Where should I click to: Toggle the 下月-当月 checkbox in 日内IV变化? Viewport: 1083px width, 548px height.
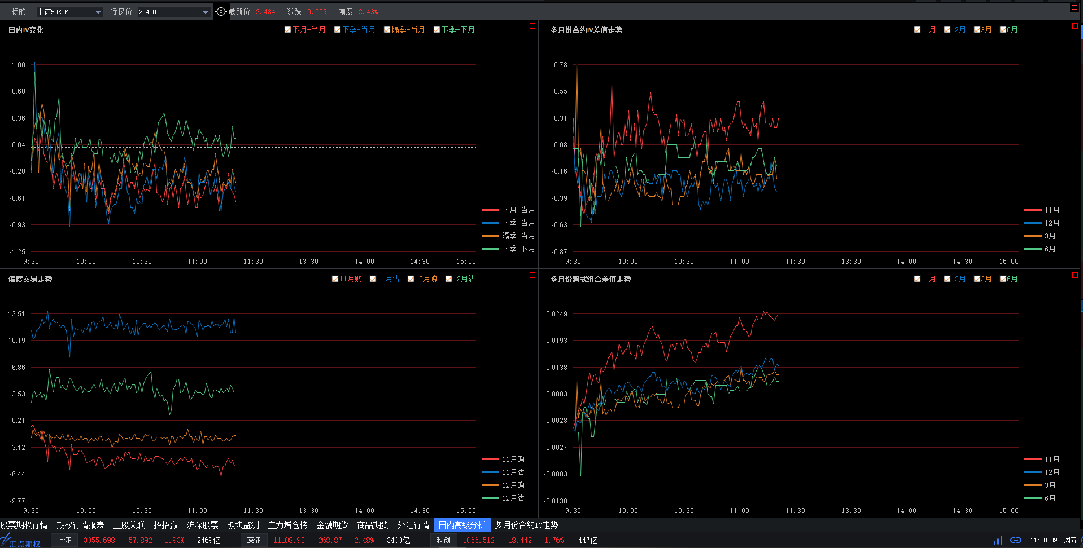(x=287, y=30)
